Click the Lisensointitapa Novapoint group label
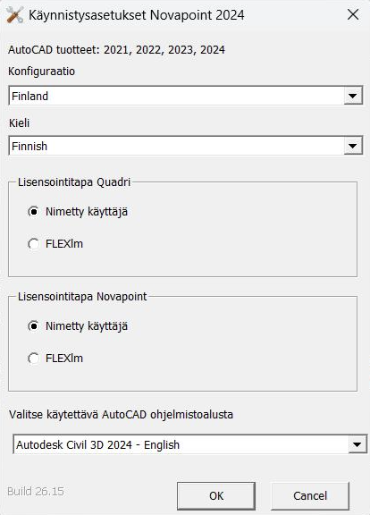This screenshot has width=370, height=515. click(82, 297)
